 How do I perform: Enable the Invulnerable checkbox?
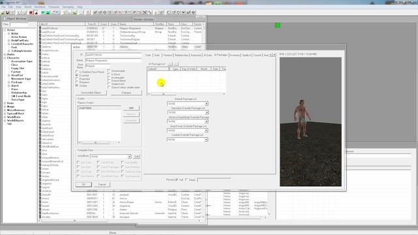coord(109,77)
